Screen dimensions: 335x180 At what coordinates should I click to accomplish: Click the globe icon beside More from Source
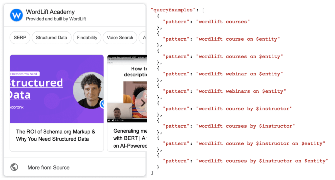[x=14, y=167]
